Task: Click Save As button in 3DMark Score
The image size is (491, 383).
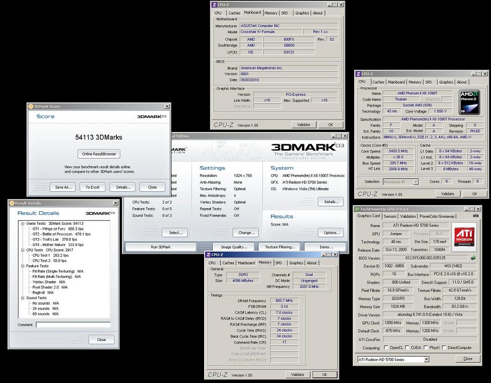Action: tap(63, 187)
